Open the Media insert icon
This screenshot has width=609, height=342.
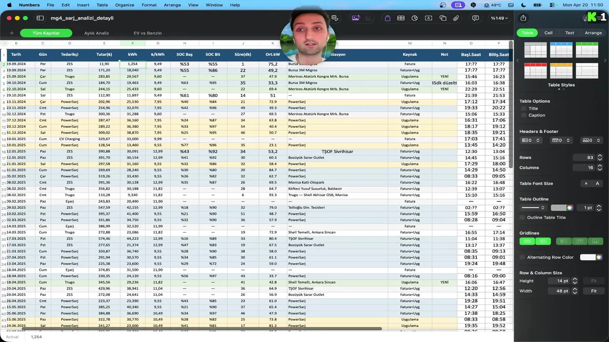pos(356,18)
